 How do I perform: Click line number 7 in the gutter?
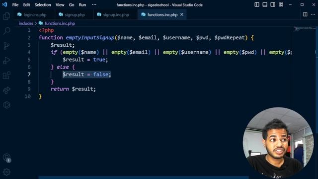tap(29, 74)
